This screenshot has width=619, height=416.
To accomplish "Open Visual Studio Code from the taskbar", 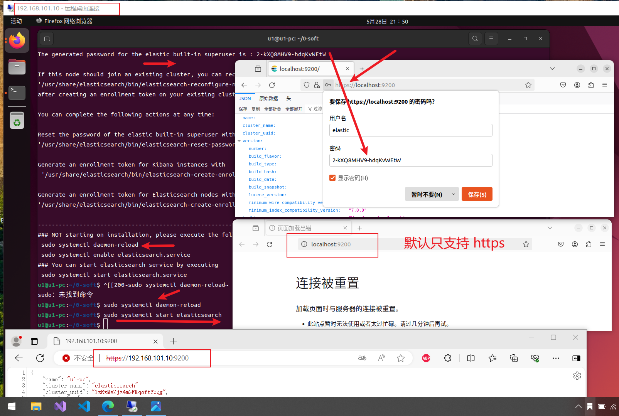I will [x=84, y=406].
